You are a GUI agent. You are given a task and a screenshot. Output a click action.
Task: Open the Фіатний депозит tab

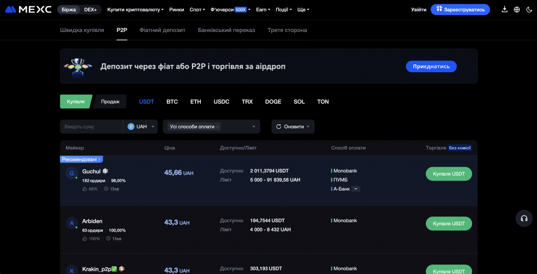pyautogui.click(x=163, y=30)
